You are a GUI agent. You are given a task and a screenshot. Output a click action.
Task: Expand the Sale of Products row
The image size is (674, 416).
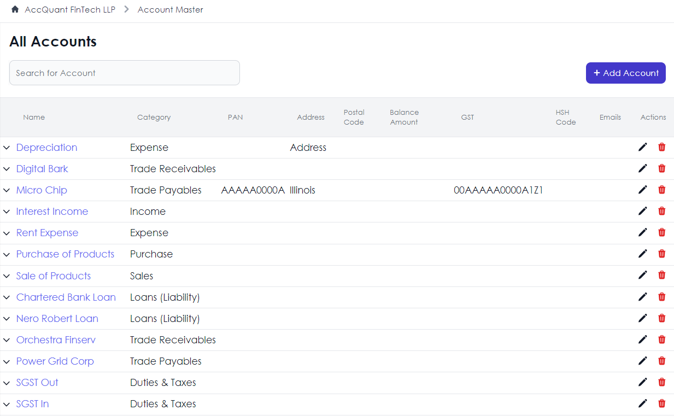coord(6,276)
